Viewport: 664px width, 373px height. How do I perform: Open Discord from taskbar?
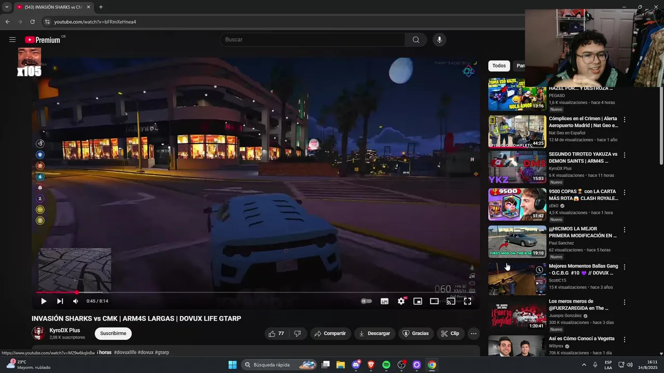[356, 365]
